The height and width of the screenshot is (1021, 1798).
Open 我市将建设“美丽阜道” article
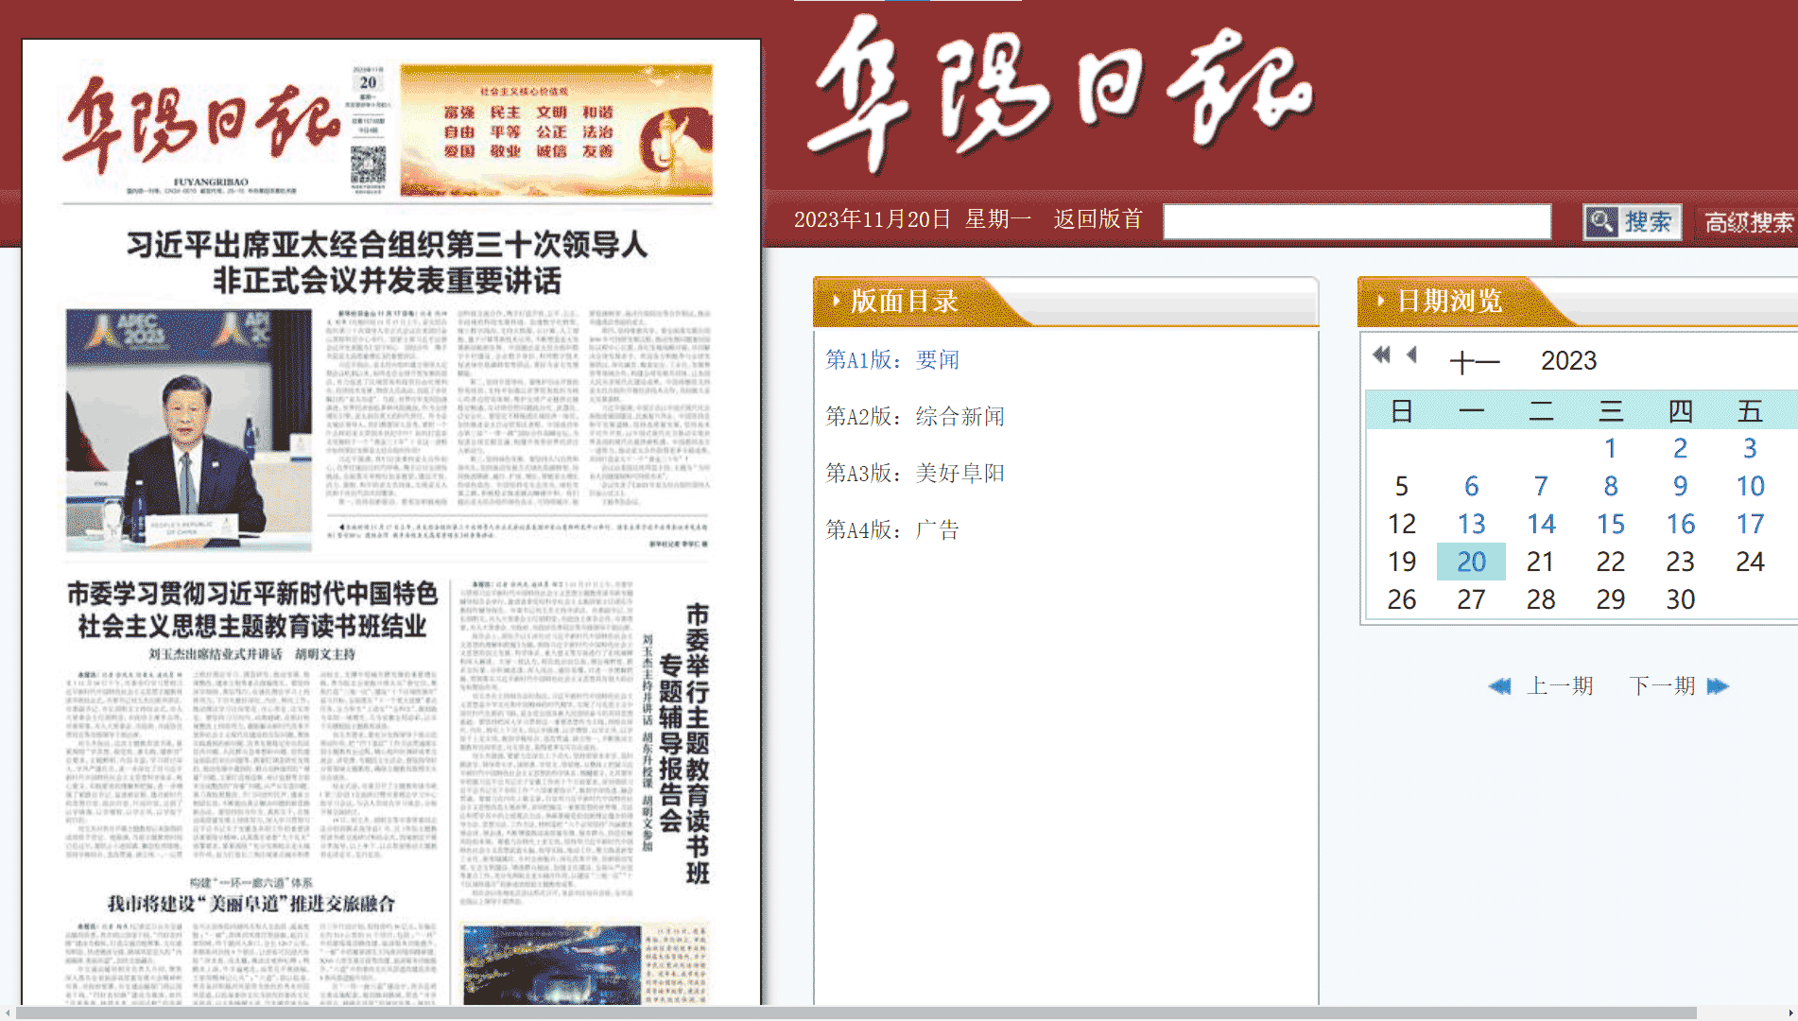tap(251, 903)
